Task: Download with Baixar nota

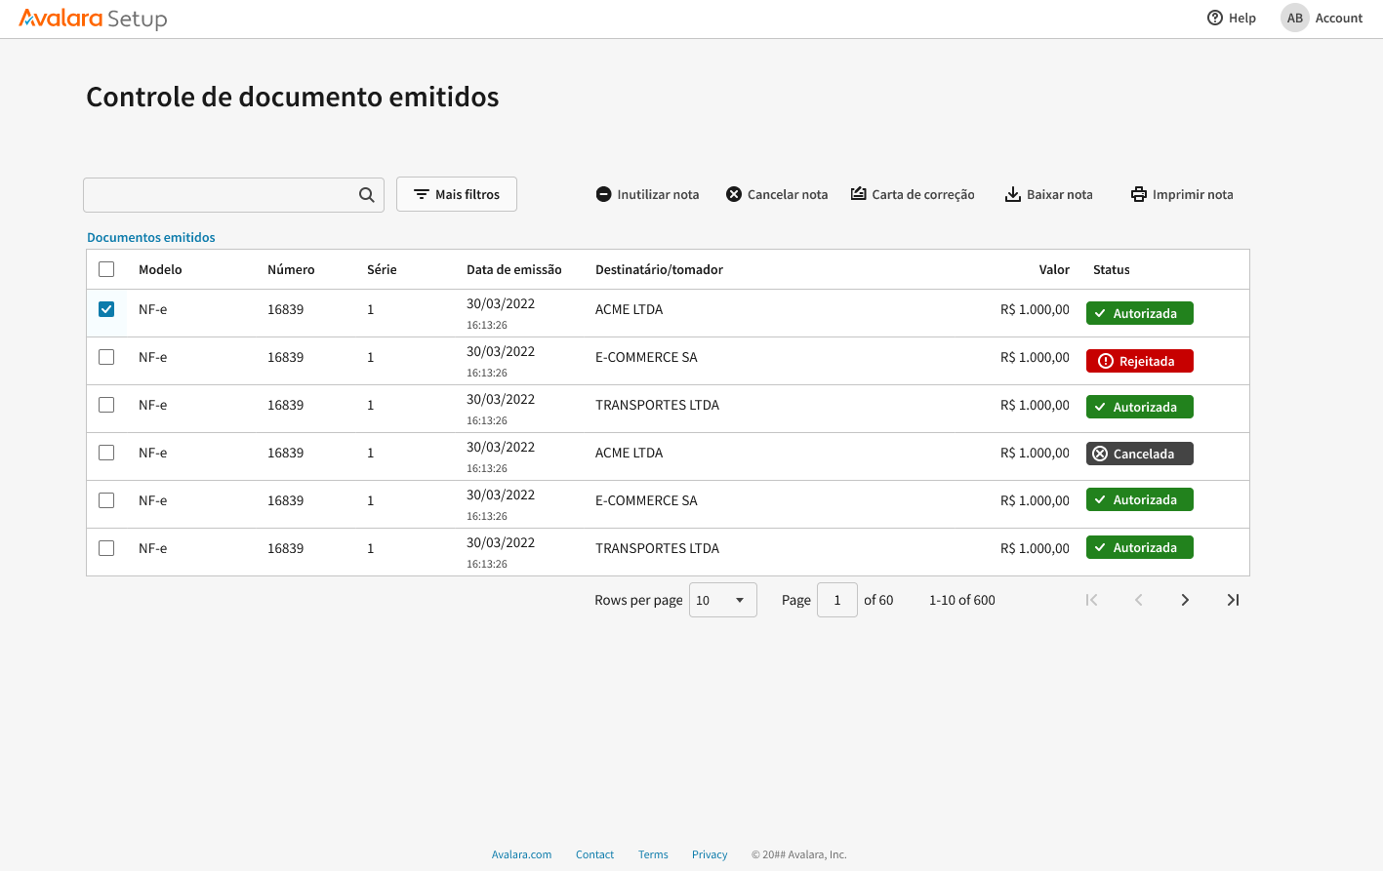Action: tap(1049, 194)
